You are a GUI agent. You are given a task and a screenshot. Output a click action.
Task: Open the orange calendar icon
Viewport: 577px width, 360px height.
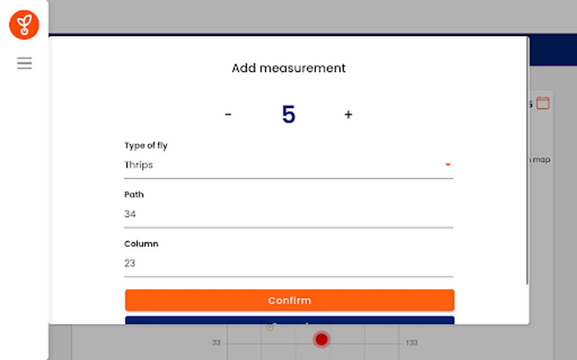[543, 103]
